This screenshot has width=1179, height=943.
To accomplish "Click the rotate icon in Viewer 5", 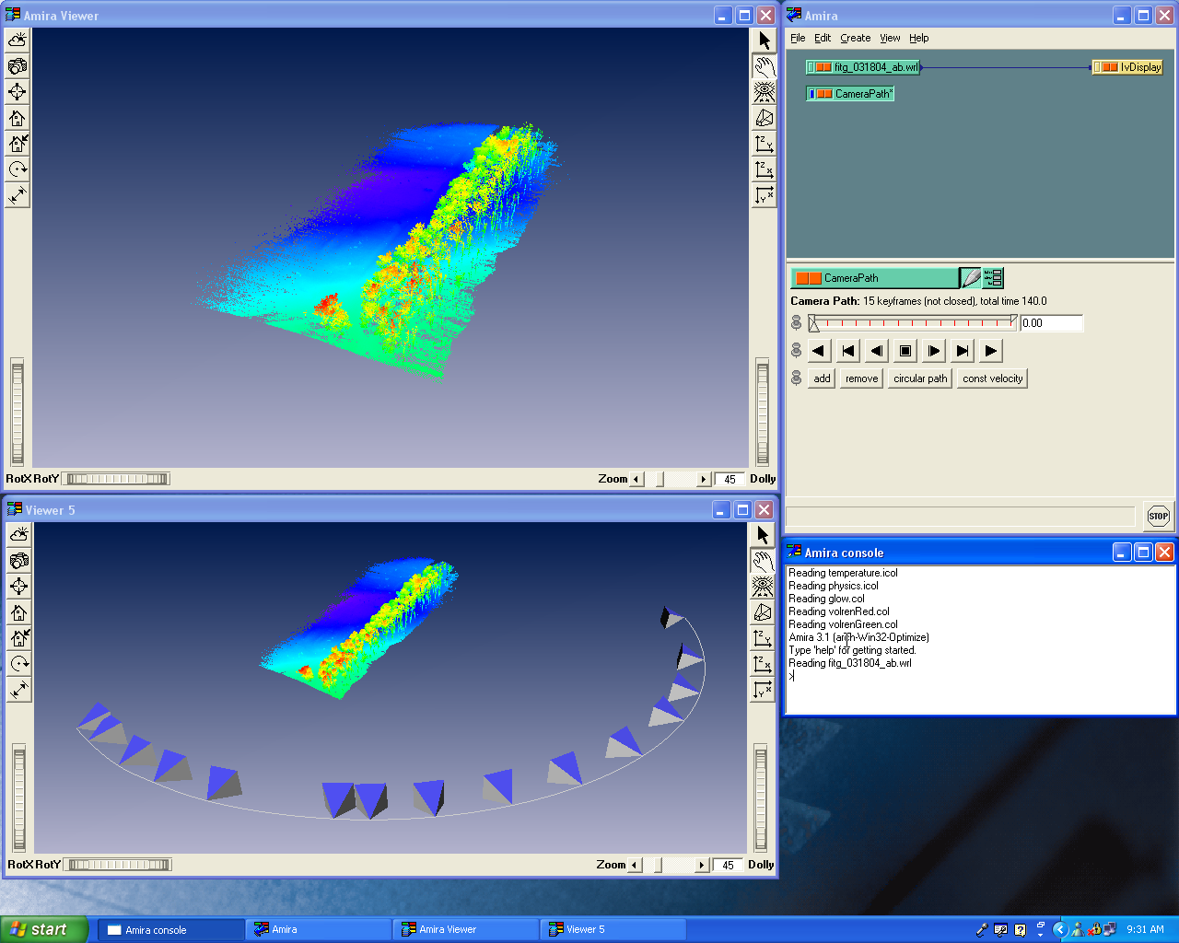I will (19, 664).
